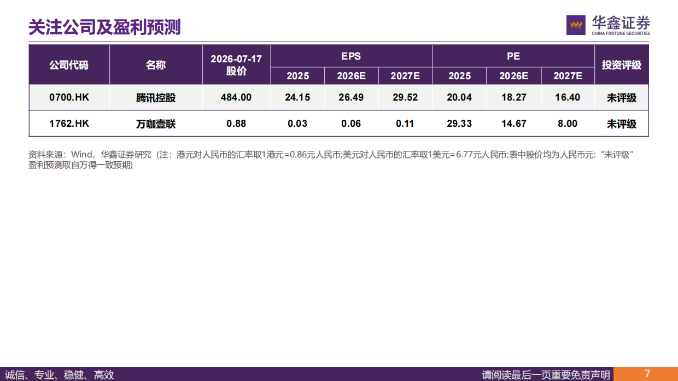The image size is (678, 381).
Task: Click the PE group header
Action: click(x=513, y=56)
